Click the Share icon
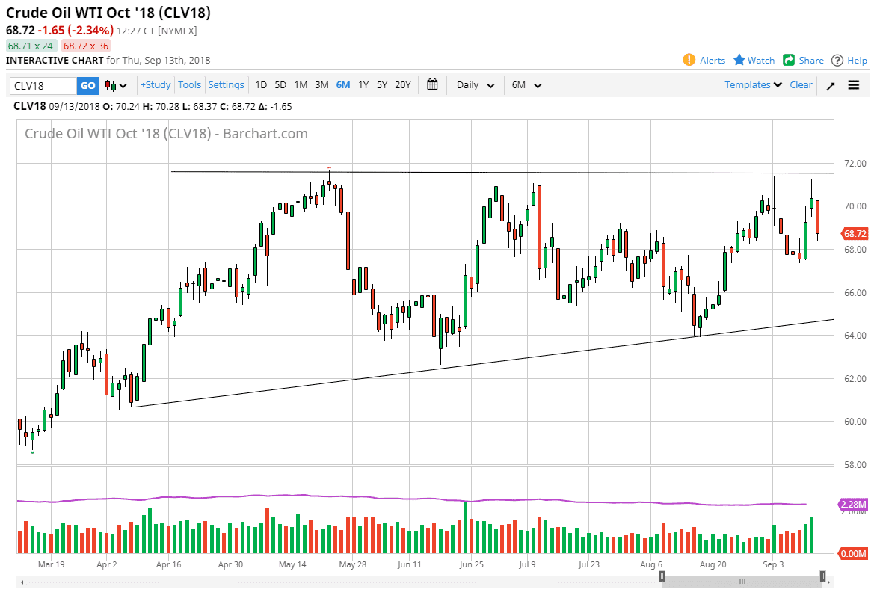The image size is (874, 595). pos(789,60)
